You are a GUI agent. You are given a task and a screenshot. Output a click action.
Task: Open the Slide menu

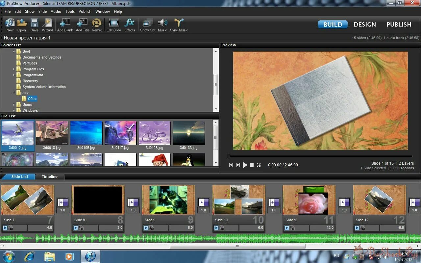43,11
